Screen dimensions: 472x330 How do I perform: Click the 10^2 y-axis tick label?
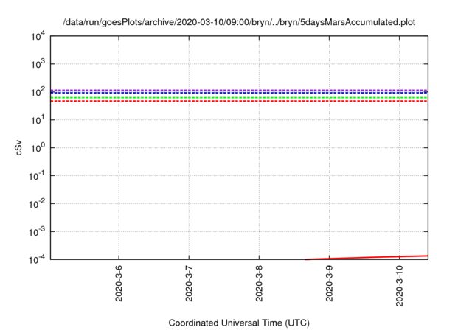[38, 92]
